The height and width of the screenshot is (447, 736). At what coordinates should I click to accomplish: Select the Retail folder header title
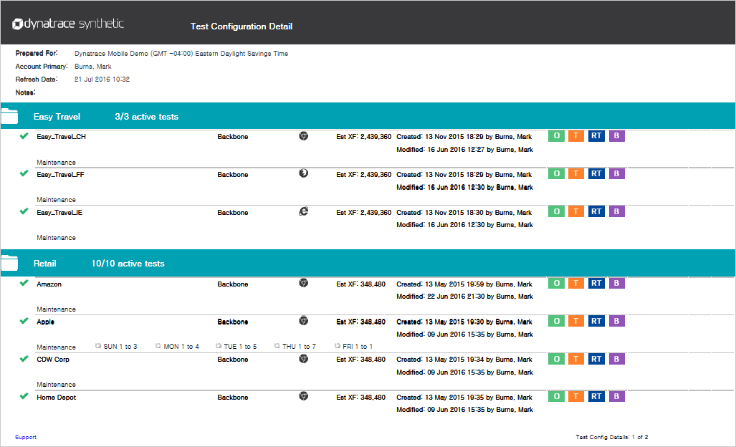[x=44, y=264]
